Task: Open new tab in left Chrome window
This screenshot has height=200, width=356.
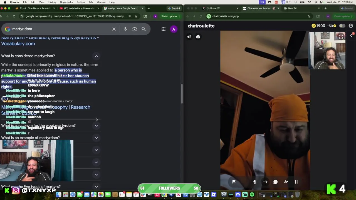Action: 149,8
